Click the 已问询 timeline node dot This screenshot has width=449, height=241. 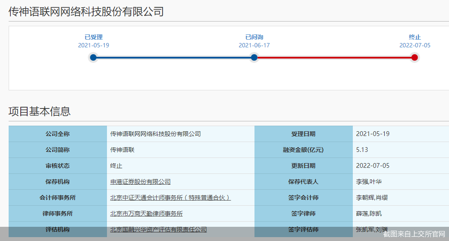[x=254, y=58]
